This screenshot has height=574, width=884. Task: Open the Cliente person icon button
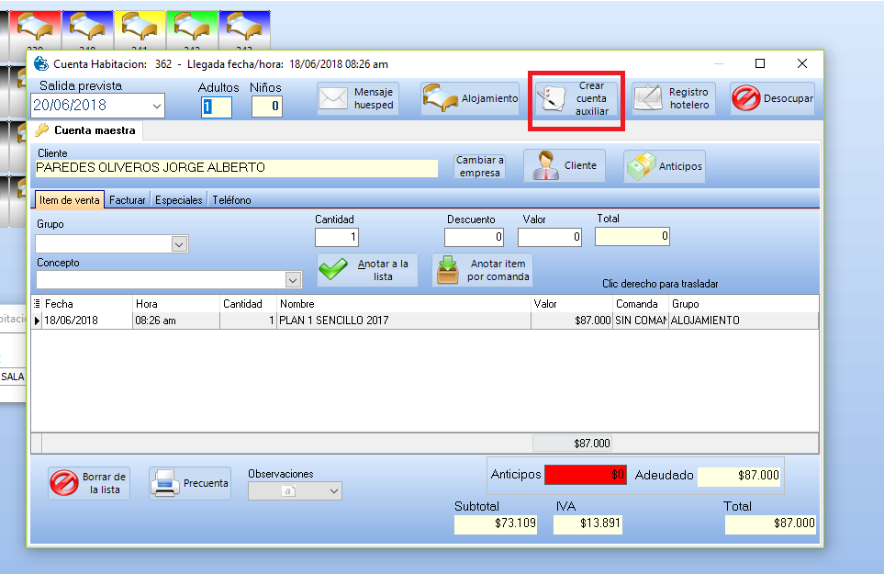coord(565,166)
